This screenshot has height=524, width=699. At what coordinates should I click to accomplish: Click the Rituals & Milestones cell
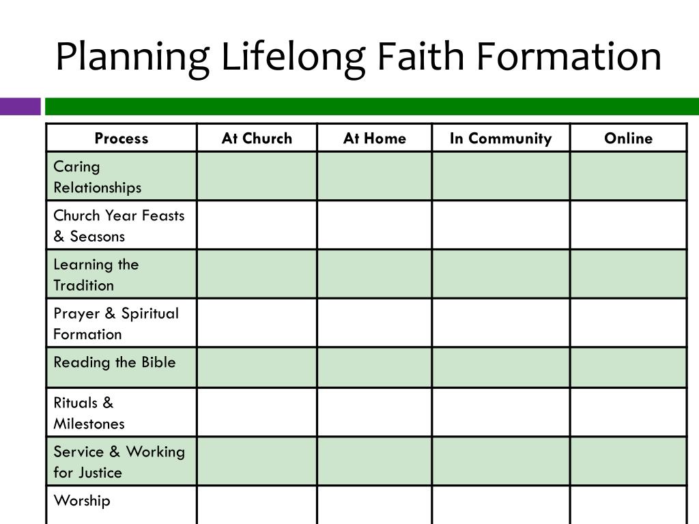122,413
